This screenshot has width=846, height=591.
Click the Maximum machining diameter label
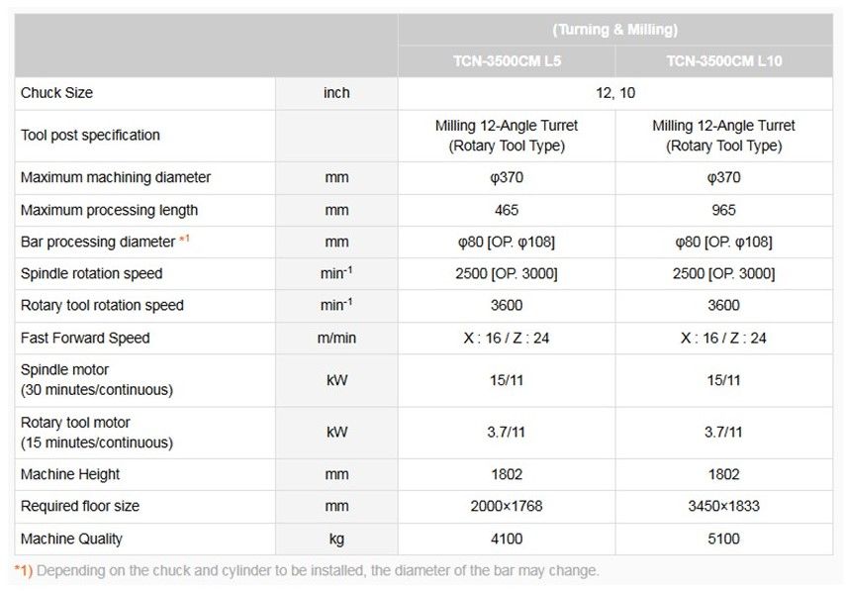[116, 177]
